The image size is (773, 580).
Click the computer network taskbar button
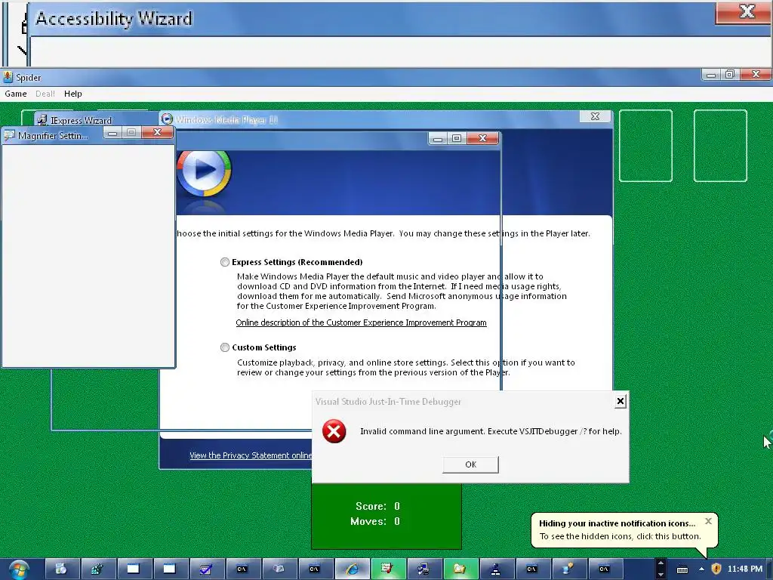pyautogui.click(x=423, y=569)
